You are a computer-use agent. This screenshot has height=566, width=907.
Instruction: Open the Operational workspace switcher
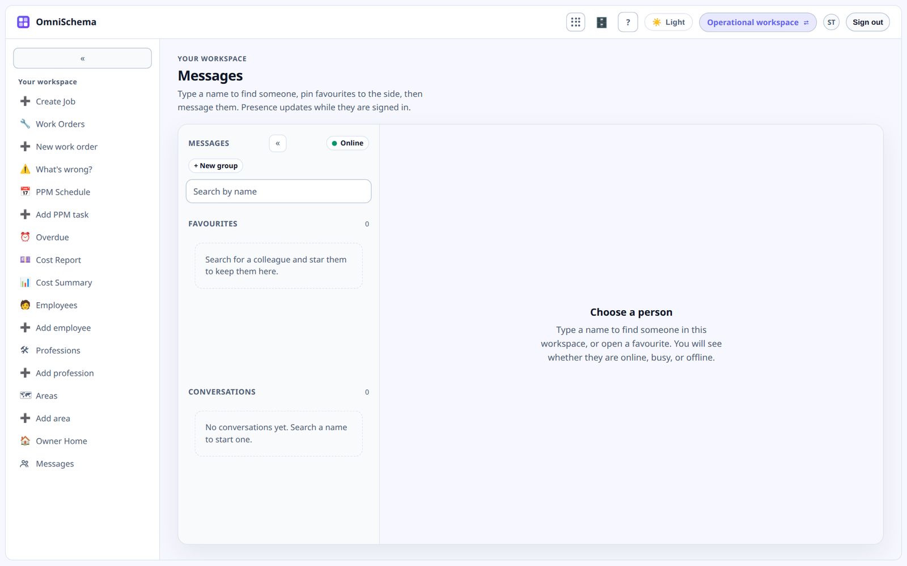[x=757, y=22]
